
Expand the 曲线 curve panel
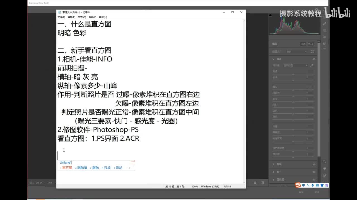coord(274,164)
